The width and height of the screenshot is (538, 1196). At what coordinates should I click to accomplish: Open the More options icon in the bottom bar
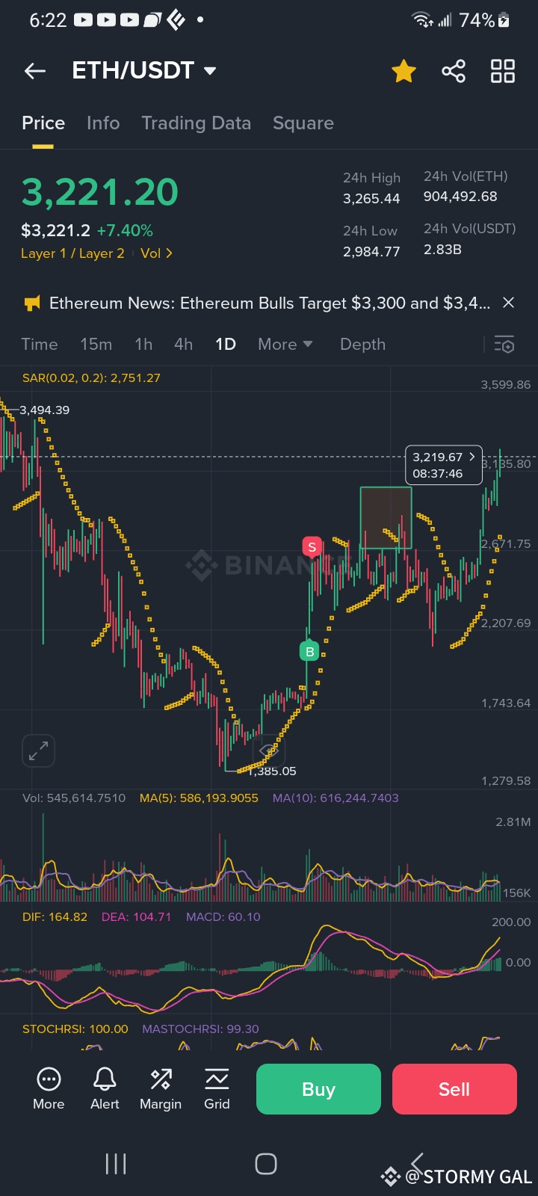point(49,1089)
